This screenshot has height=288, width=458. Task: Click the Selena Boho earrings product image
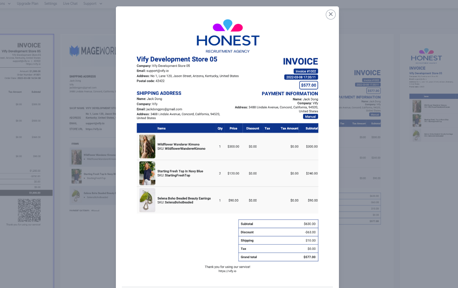click(147, 200)
